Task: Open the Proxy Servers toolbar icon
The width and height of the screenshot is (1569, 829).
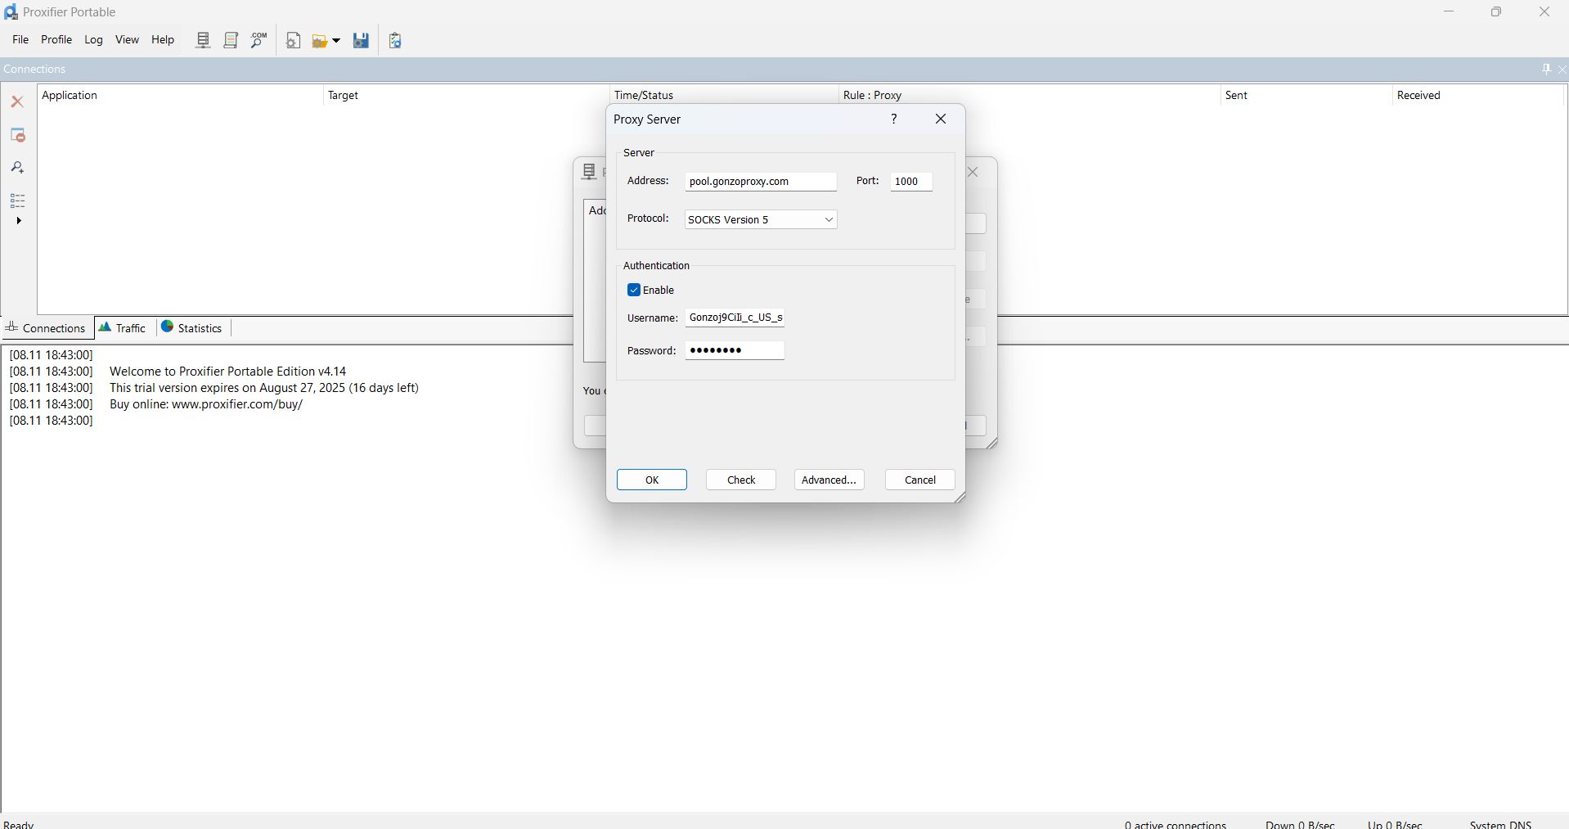Action: point(203,40)
